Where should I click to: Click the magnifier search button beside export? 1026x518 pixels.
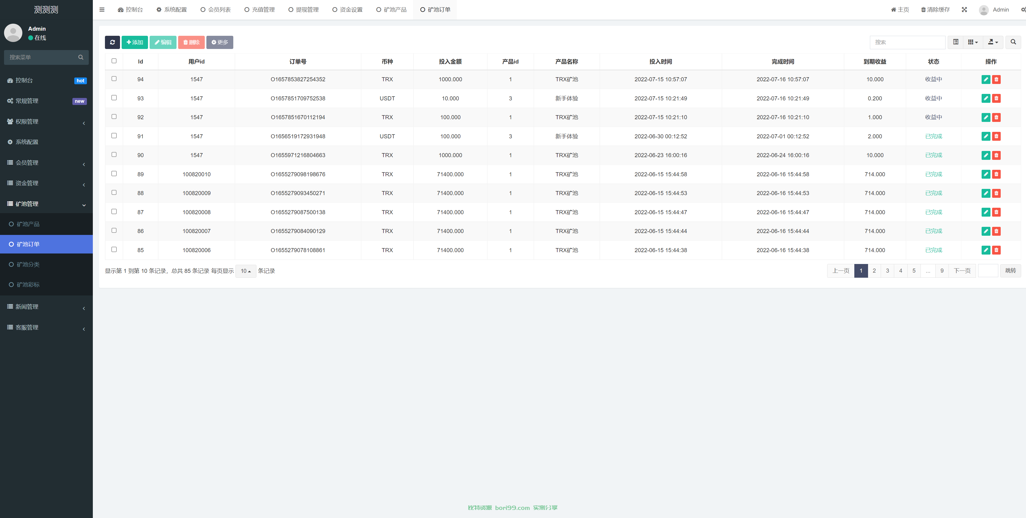tap(1013, 42)
